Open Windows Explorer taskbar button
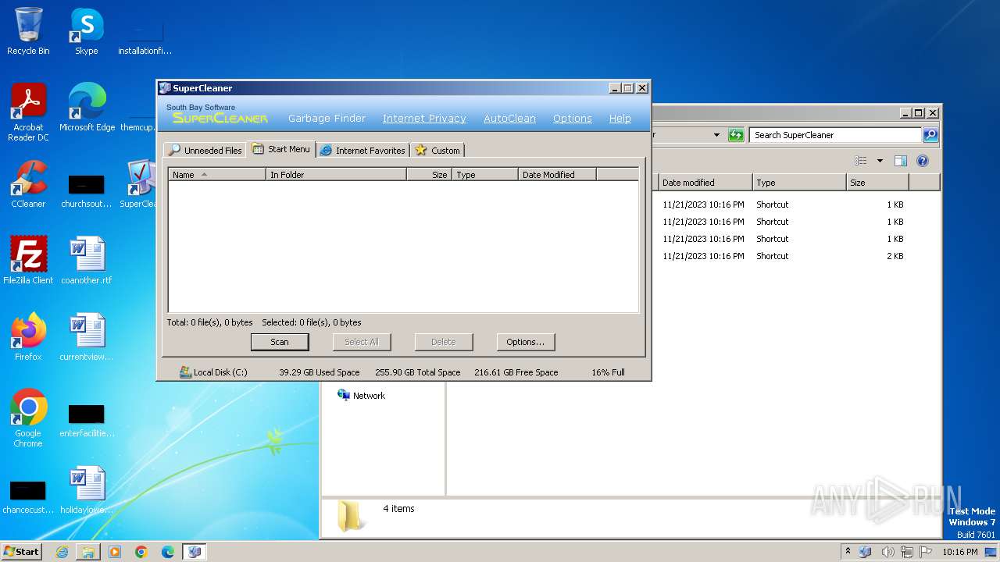This screenshot has height=562, width=1000. (88, 552)
